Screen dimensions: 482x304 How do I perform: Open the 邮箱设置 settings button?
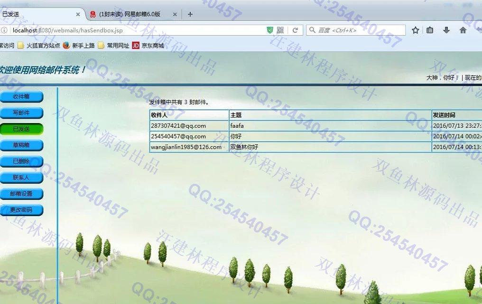click(x=21, y=193)
